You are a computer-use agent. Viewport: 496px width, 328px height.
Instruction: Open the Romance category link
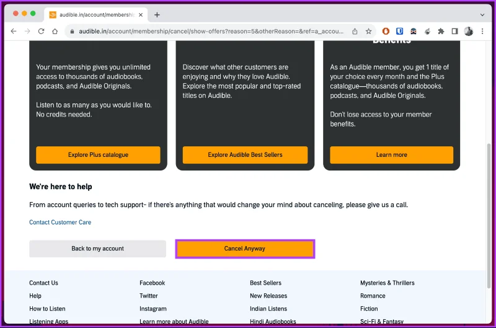tap(373, 296)
